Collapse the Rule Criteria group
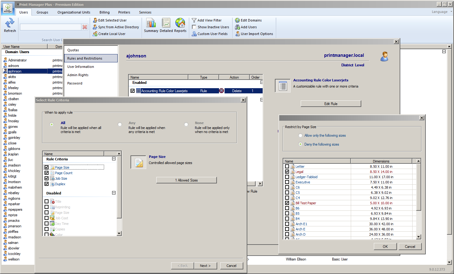 (x=114, y=159)
